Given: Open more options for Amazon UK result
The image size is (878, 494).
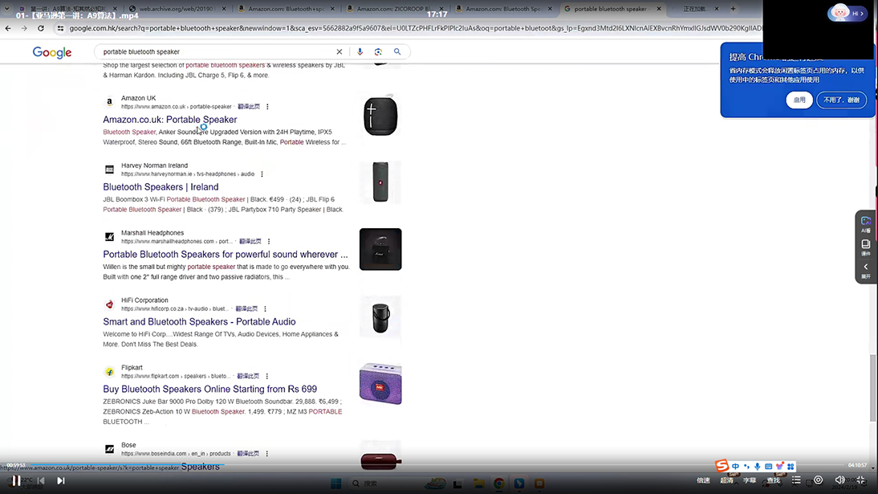Looking at the screenshot, I should pos(268,107).
